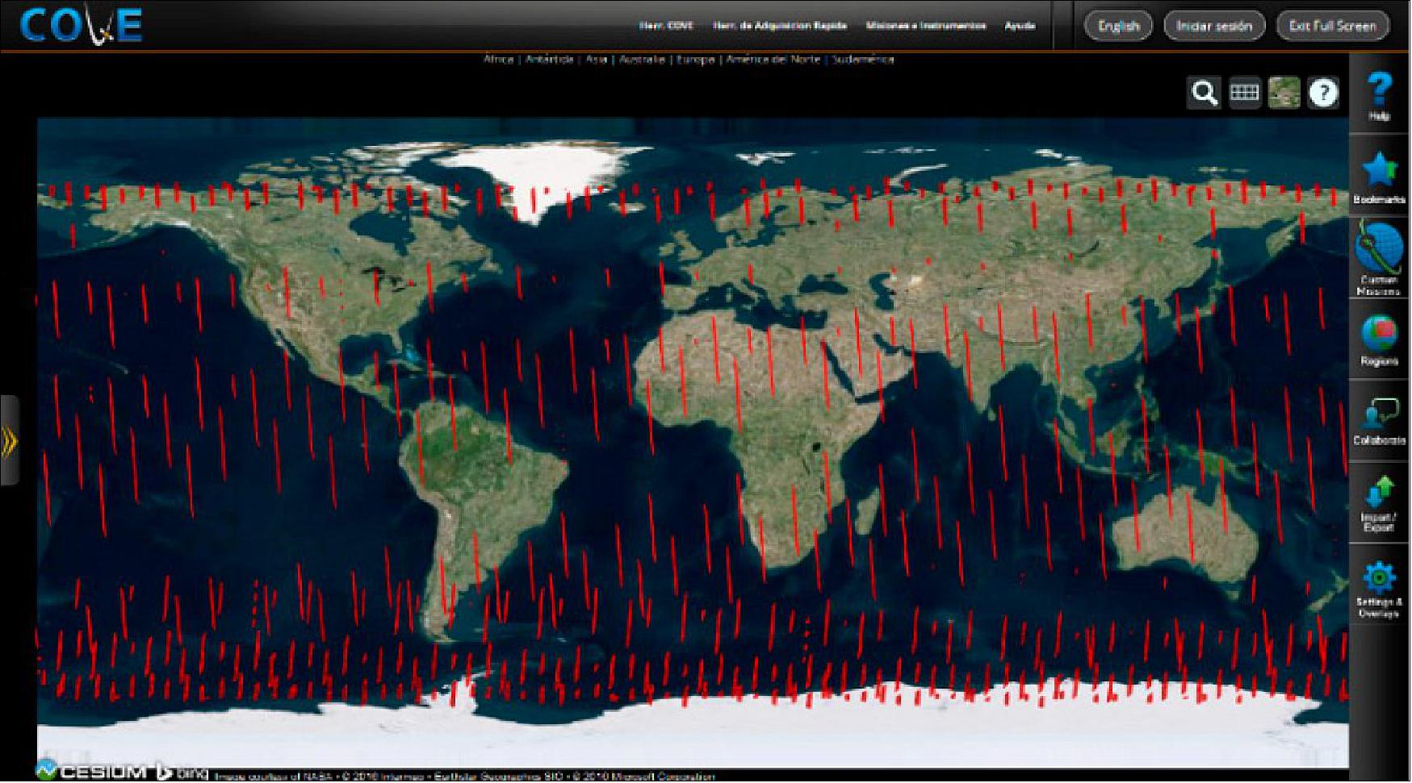Image resolution: width=1412 pixels, height=783 pixels.
Task: Open the Ayuda menu
Action: pyautogui.click(x=1020, y=25)
